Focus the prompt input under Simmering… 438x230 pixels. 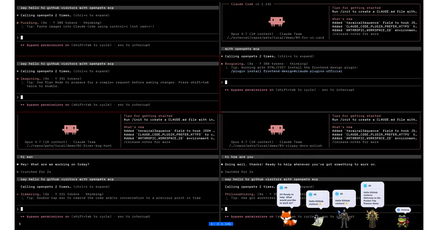pos(119,209)
